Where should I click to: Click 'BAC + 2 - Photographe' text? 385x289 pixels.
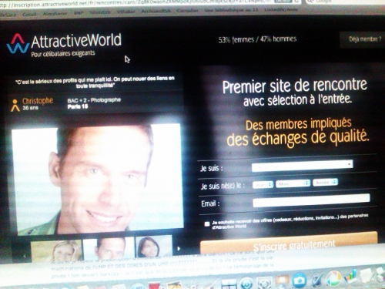(x=94, y=100)
